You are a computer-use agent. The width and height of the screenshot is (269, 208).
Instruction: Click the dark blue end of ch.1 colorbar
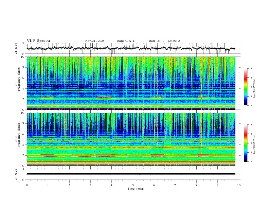246,102
